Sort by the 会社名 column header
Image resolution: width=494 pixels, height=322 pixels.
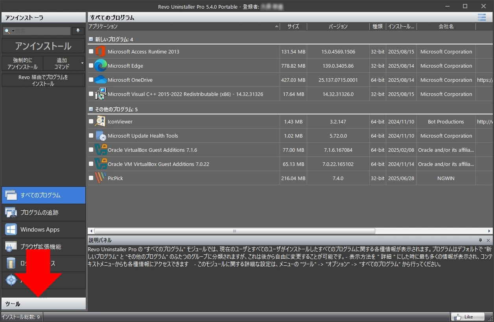(446, 26)
